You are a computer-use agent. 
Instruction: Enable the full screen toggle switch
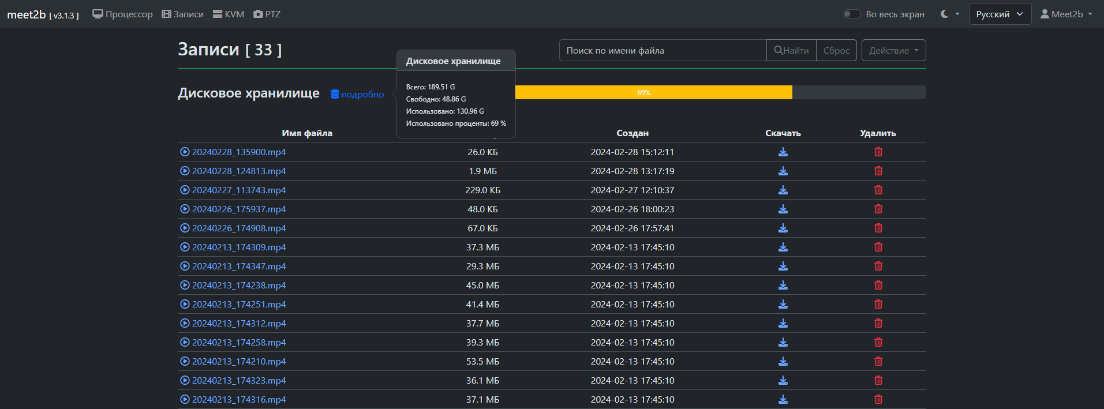click(x=851, y=14)
